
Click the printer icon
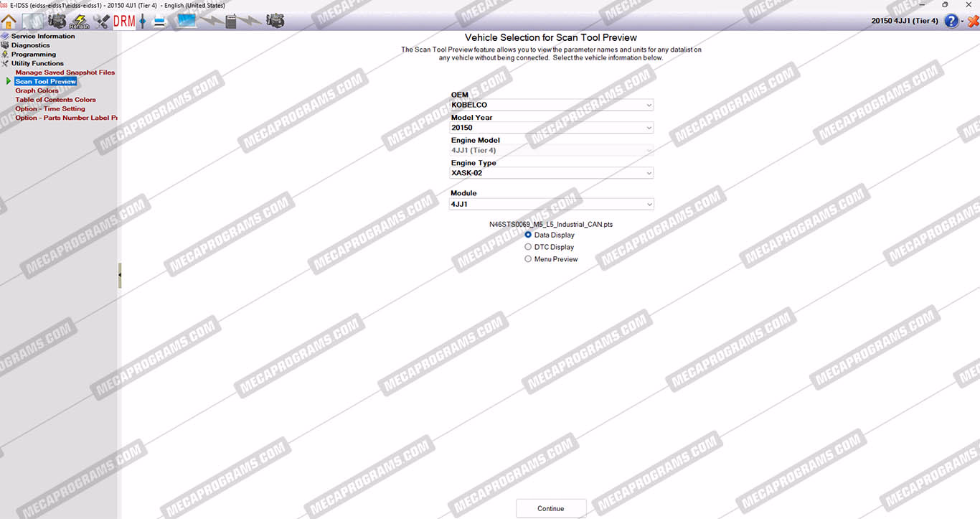(159, 22)
